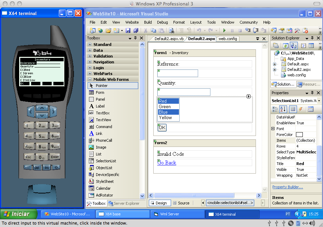Click the ForeColor color swatch
Image resolution: width=323 pixels, height=227 pixels.
(299, 135)
